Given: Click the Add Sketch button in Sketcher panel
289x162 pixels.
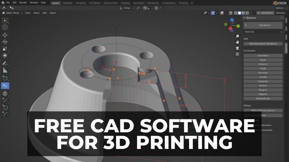Looking at the screenshot, I should [263, 25].
